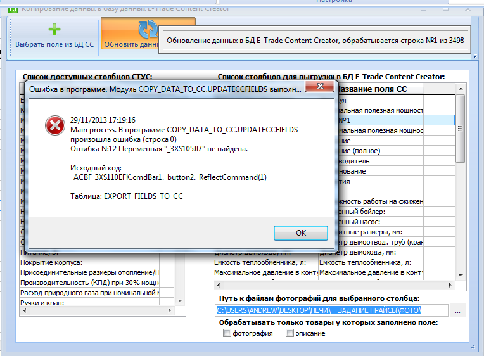The width and height of the screenshot is (484, 356).
Task: Click the left 'Максимальное давление в конт' cell in the right list
Action: click(266, 272)
